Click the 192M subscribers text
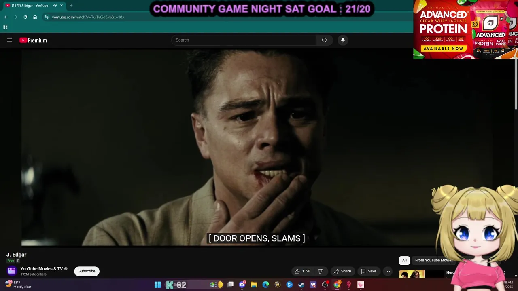 [34, 274]
